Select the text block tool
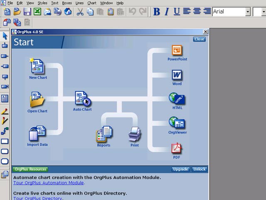Image resolution: width=266 pixels, height=200 pixels. pyautogui.click(x=5, y=98)
